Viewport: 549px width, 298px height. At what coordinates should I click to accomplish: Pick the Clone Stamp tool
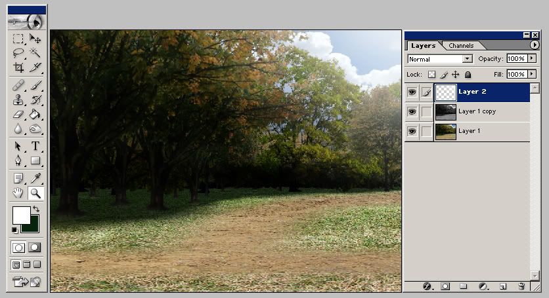[x=18, y=100]
